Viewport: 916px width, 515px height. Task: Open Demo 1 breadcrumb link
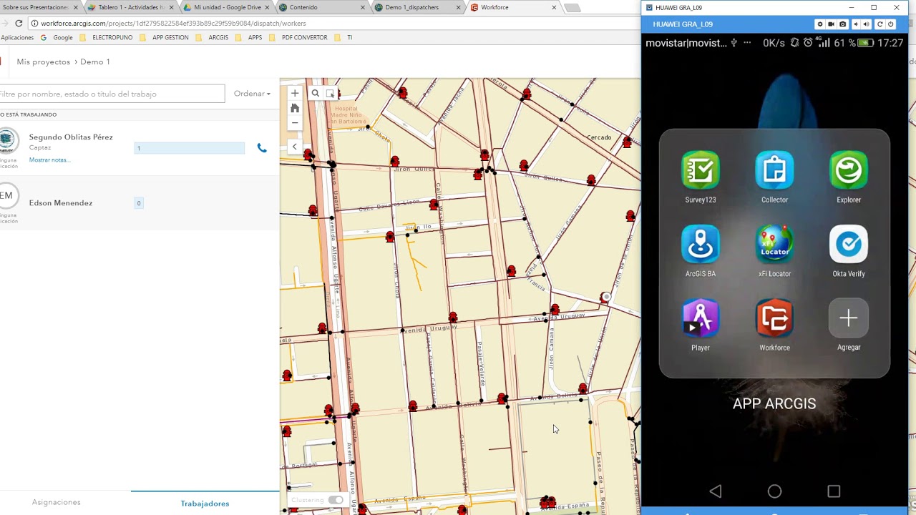(x=95, y=62)
